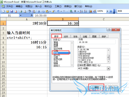Click the Redo arrow icon
The image size is (129, 97).
[x=64, y=11]
